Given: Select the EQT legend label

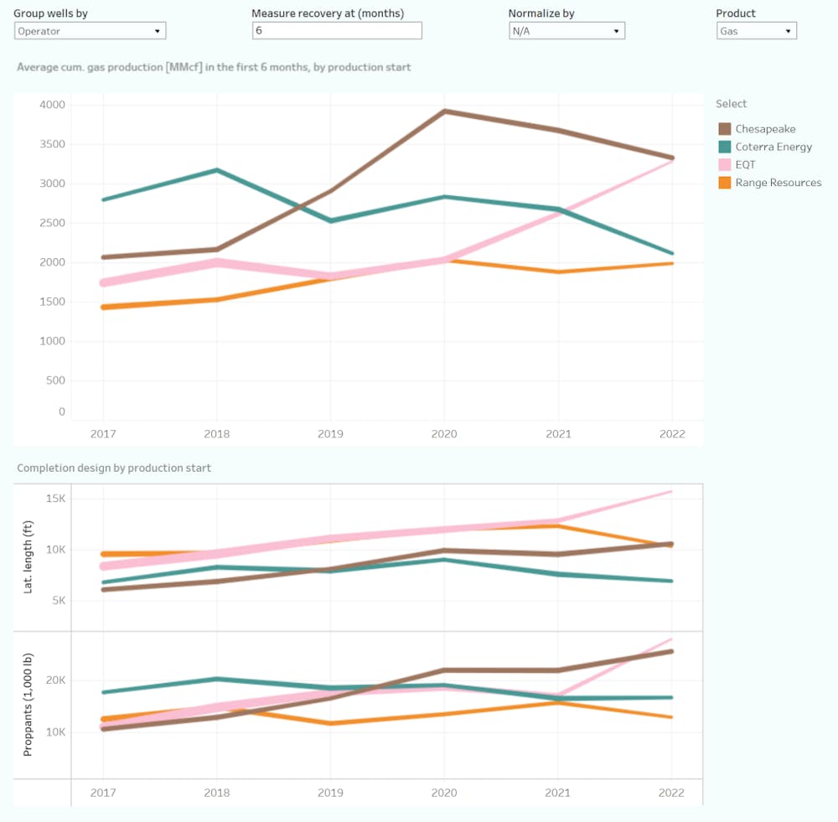Looking at the screenshot, I should 746,165.
